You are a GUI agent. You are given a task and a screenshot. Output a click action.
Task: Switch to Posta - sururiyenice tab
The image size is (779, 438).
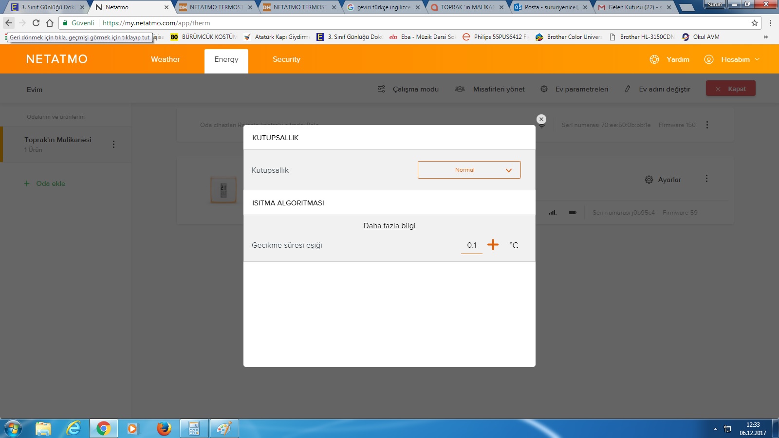551,7
